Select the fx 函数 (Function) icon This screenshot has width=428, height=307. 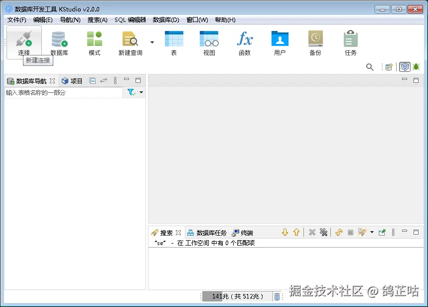(x=245, y=42)
